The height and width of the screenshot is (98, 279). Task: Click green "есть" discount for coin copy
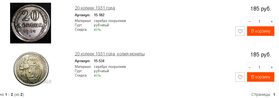[x=97, y=75]
